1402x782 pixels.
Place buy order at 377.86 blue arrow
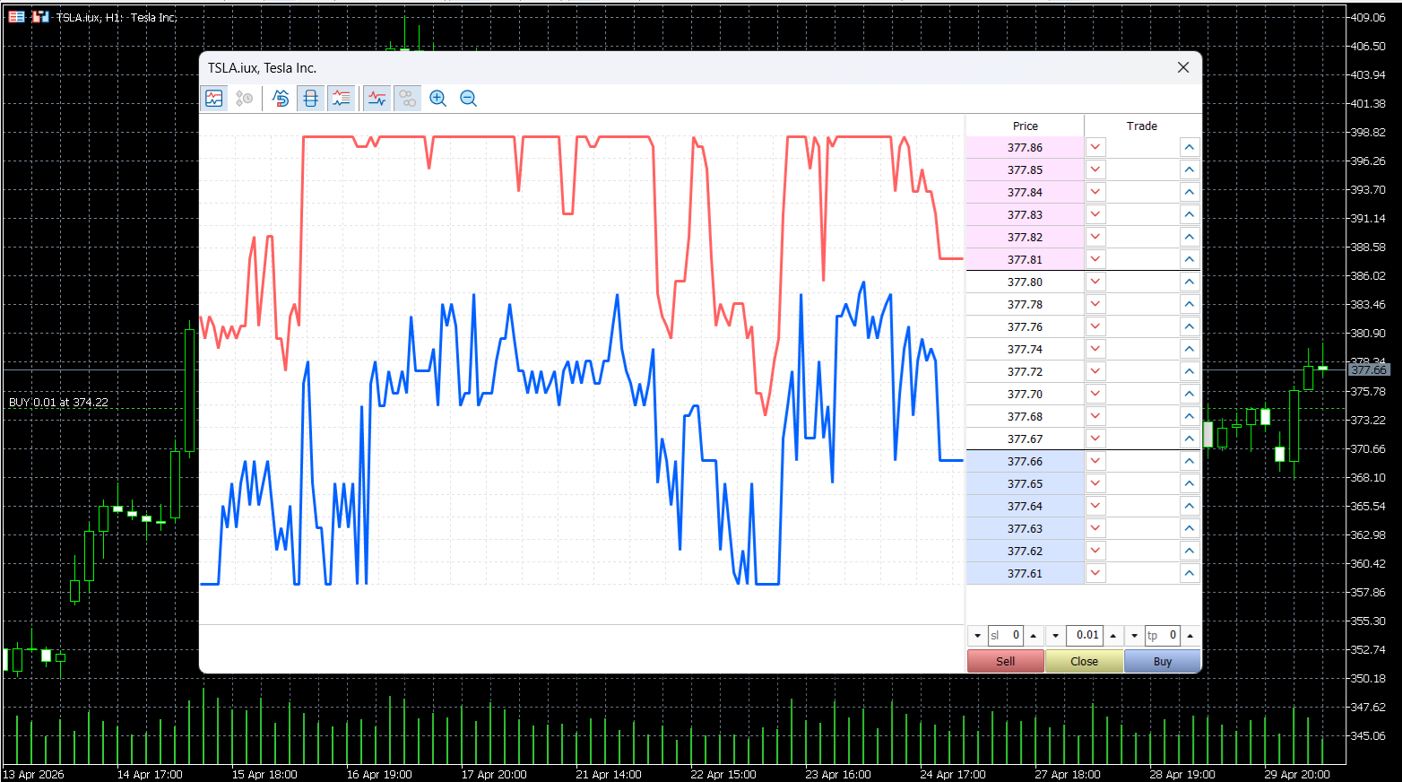pyautogui.click(x=1189, y=147)
